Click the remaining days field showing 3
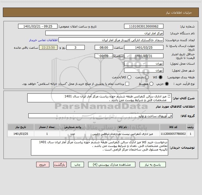 [x=76, y=47]
